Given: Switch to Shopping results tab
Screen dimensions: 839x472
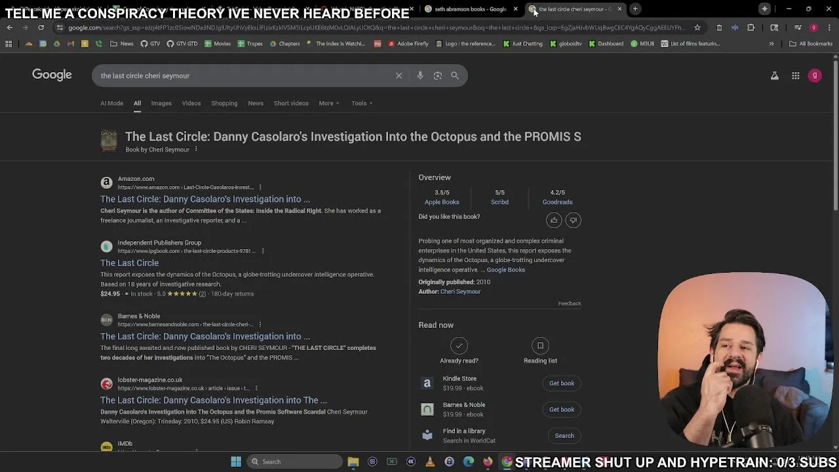Looking at the screenshot, I should coord(224,103).
